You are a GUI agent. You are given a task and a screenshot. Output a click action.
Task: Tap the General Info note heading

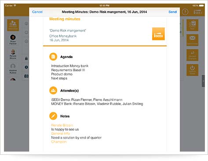click(60, 133)
